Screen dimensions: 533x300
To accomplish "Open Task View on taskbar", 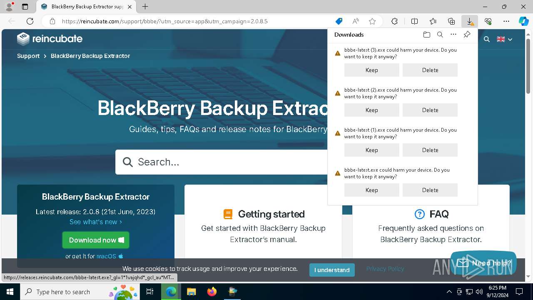I will pos(150,292).
